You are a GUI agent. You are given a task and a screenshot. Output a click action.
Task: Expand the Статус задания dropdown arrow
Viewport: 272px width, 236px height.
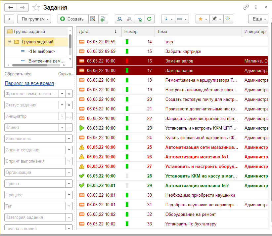click(x=62, y=105)
